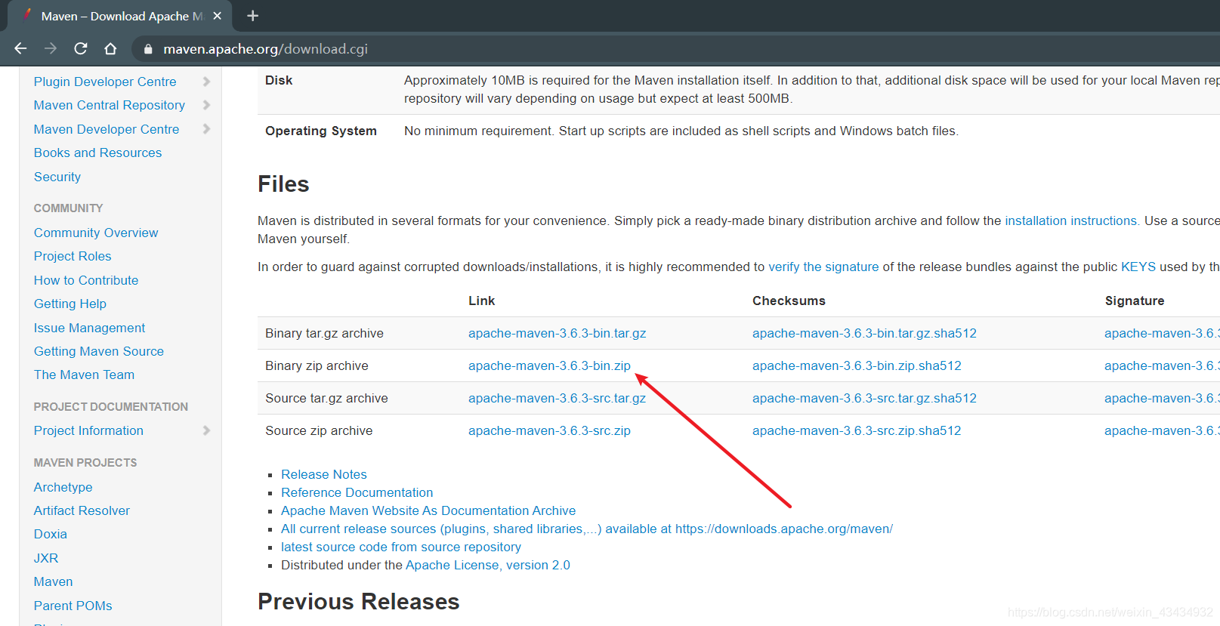Image resolution: width=1220 pixels, height=626 pixels.
Task: Open all current release sources link
Action: (x=587, y=529)
